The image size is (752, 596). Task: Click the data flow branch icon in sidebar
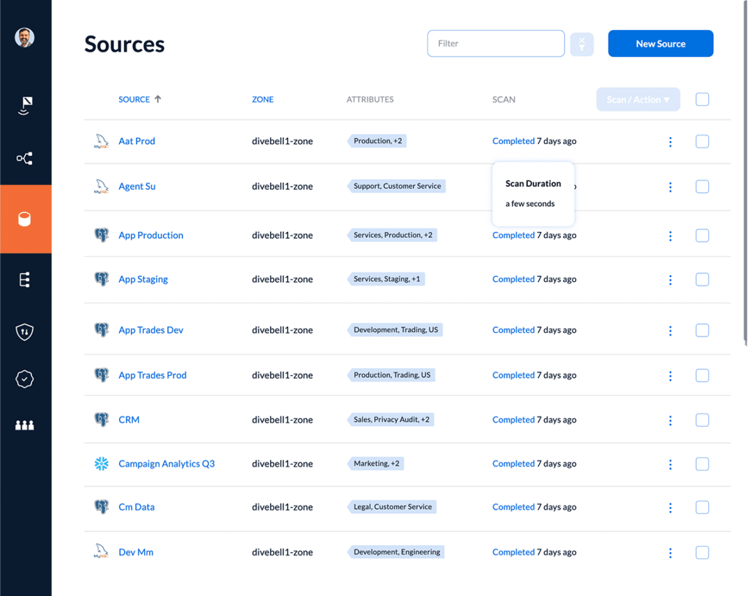(x=25, y=158)
